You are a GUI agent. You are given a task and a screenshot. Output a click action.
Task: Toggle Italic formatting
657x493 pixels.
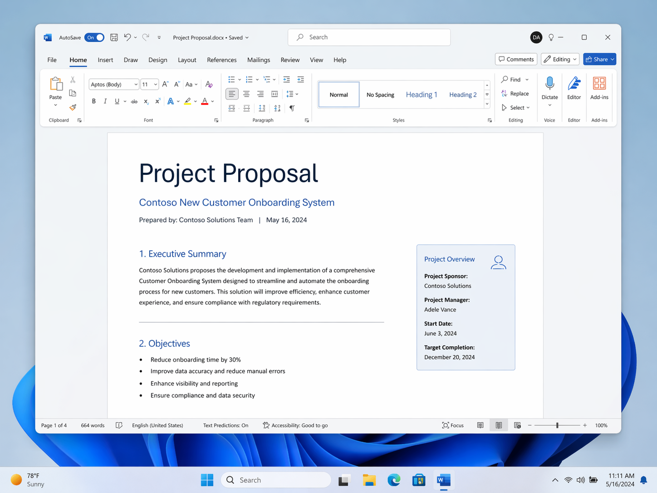[105, 101]
